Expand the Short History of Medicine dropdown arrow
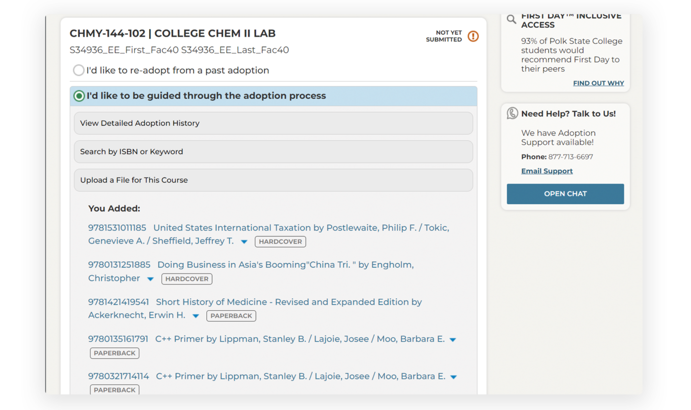The height and width of the screenshot is (410, 691). coord(195,316)
